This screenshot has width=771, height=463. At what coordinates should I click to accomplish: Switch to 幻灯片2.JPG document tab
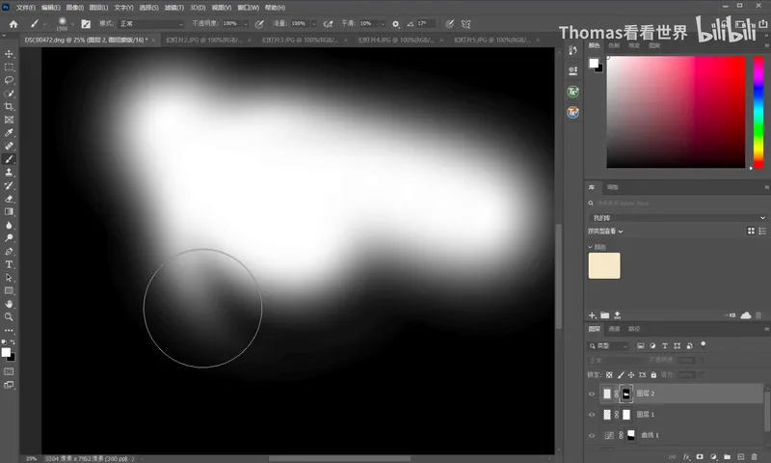pyautogui.click(x=204, y=40)
